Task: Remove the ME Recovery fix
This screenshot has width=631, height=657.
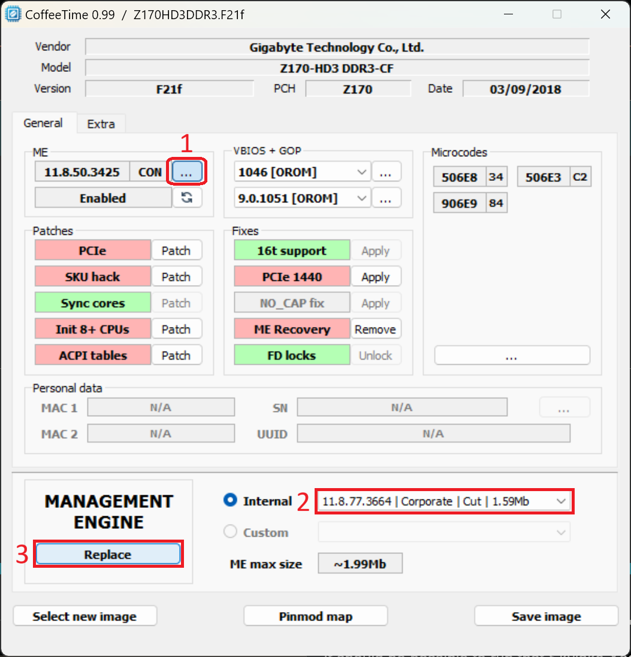Action: (376, 329)
